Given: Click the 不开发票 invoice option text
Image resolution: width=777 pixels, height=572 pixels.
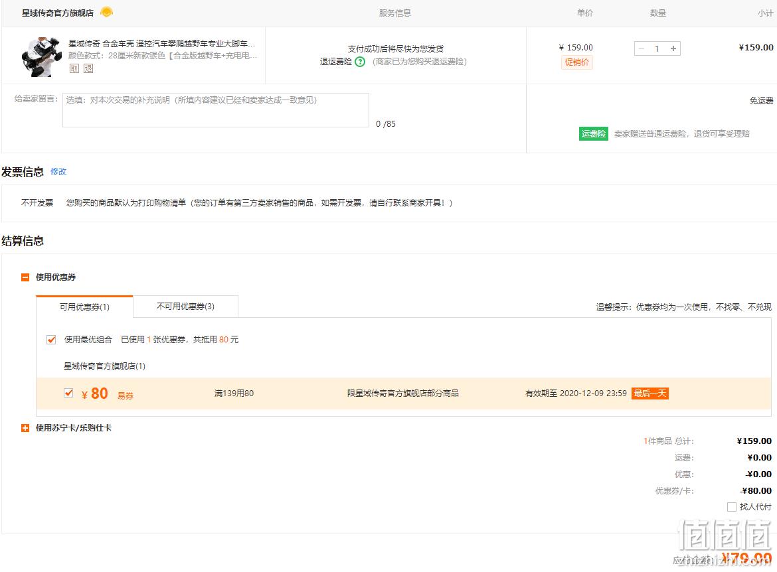Looking at the screenshot, I should coord(37,202).
